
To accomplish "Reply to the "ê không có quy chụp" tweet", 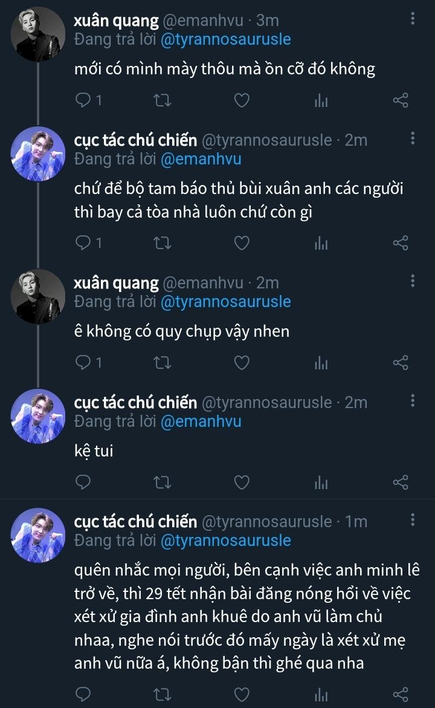I will [x=83, y=362].
